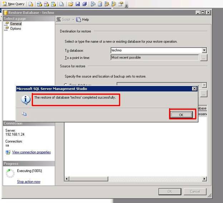
Task: Click the Stop action now link
Action: 29,181
